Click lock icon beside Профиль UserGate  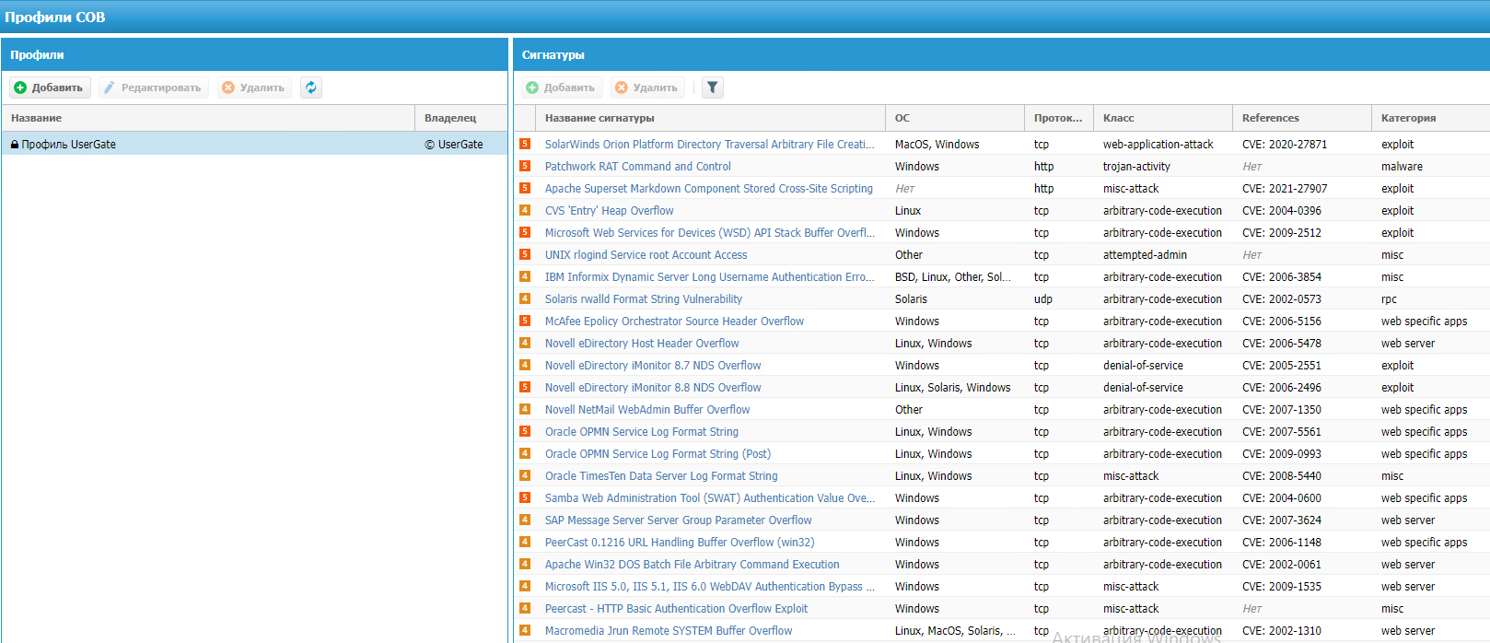tap(15, 144)
